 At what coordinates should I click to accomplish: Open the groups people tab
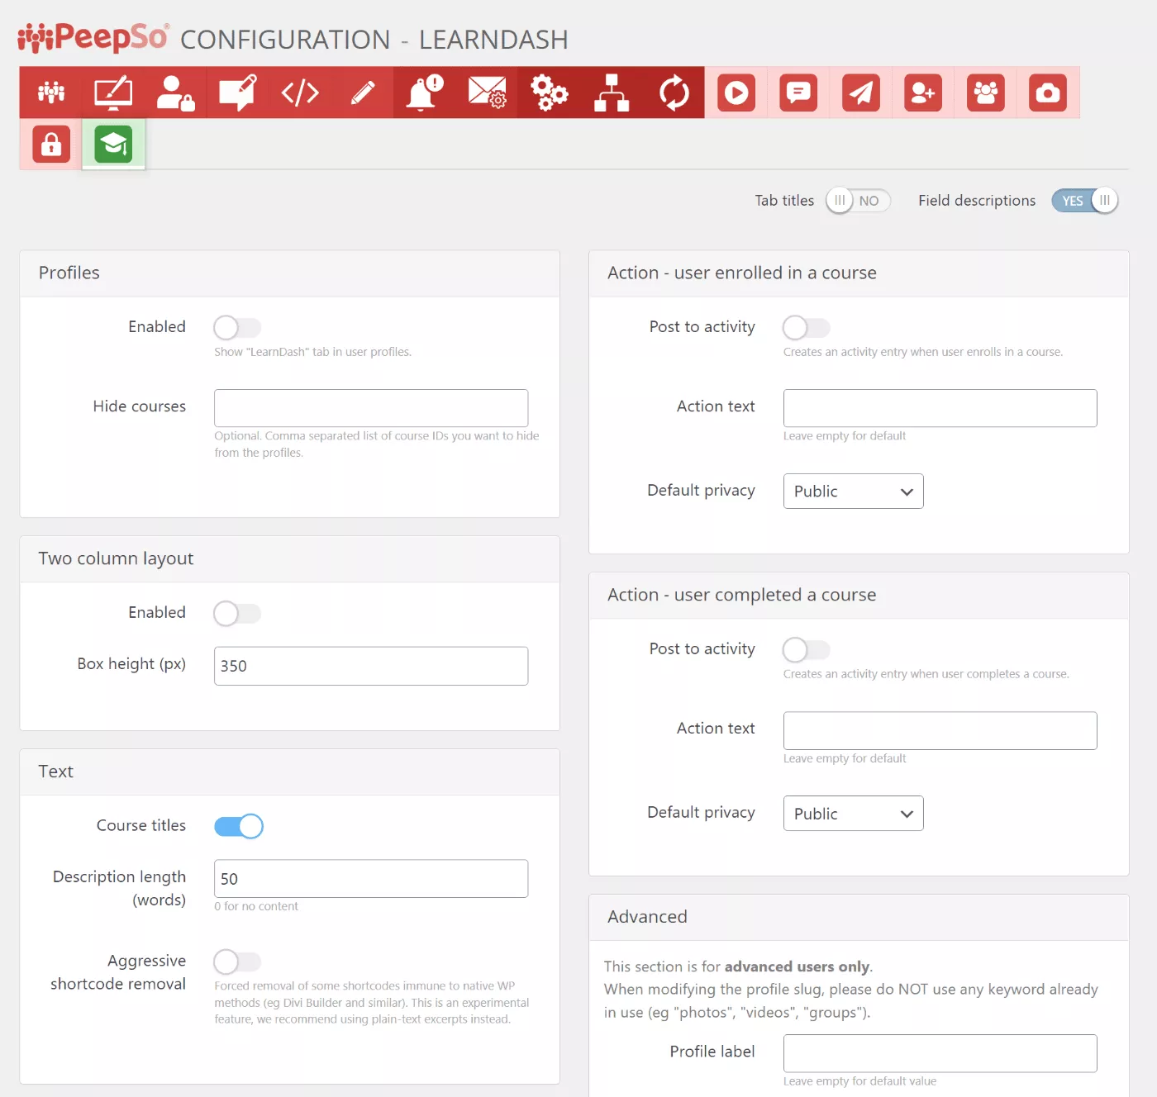click(x=986, y=93)
